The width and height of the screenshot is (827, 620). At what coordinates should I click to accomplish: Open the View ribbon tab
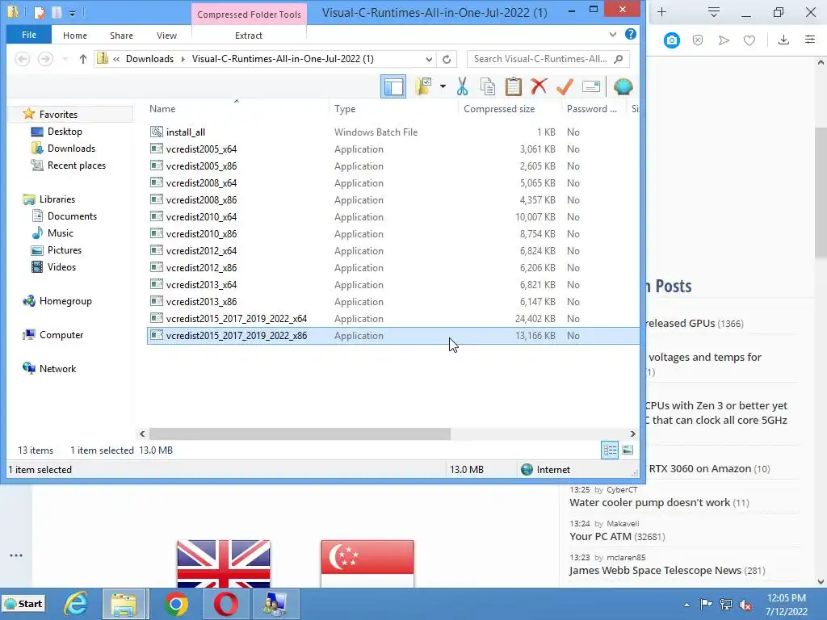coord(166,36)
